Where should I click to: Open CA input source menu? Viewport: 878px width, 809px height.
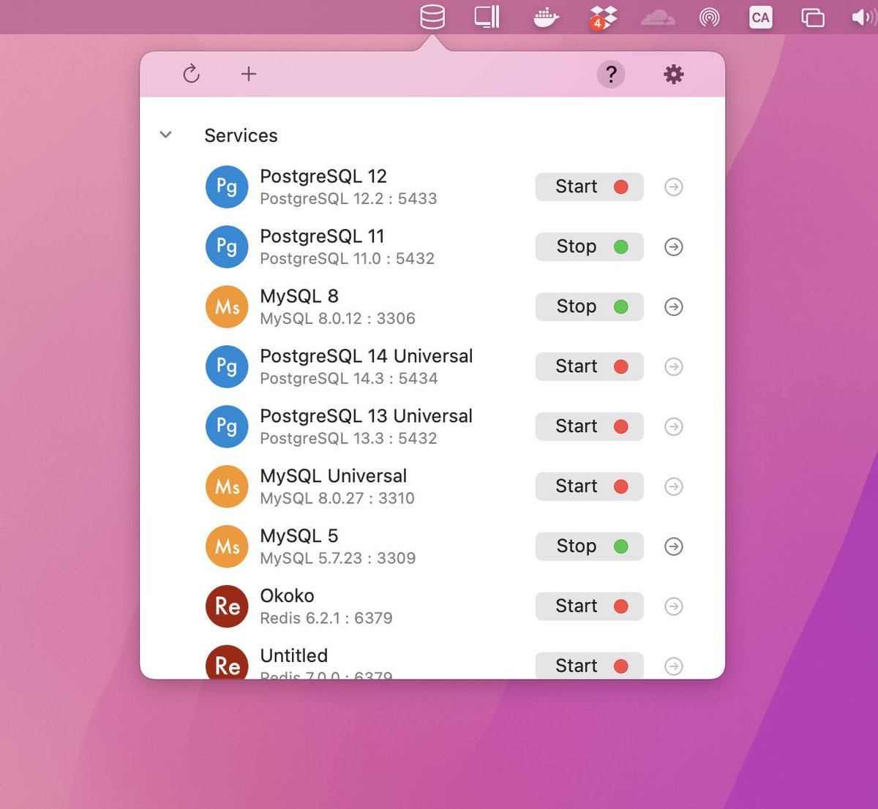tap(761, 18)
